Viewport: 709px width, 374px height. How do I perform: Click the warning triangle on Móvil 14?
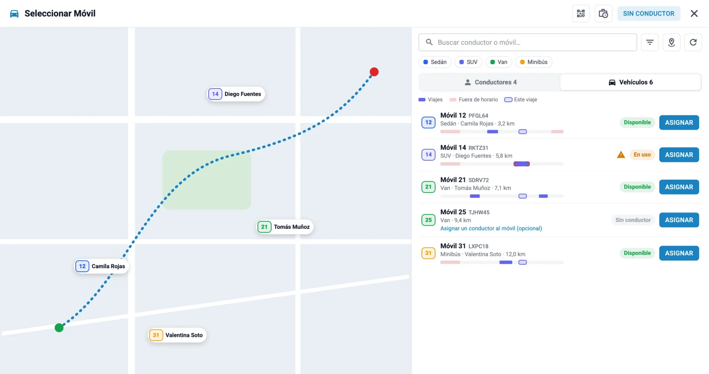pos(621,155)
